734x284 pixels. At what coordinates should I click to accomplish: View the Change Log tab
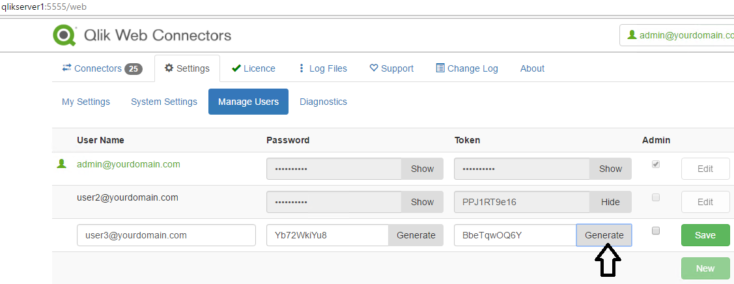click(467, 68)
